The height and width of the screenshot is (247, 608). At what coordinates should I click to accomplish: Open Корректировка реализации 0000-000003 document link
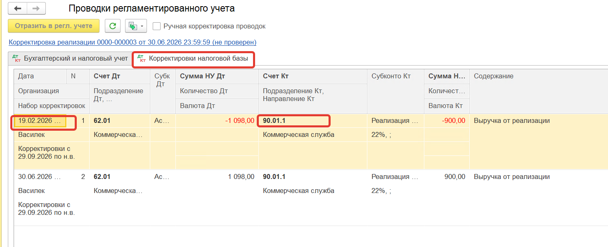tap(132, 42)
